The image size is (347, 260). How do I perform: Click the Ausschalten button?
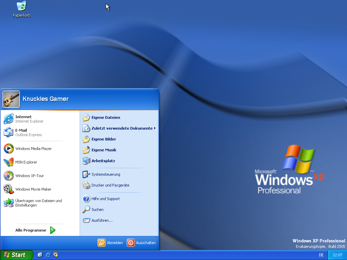pyautogui.click(x=141, y=243)
